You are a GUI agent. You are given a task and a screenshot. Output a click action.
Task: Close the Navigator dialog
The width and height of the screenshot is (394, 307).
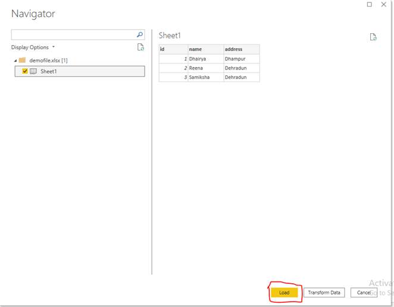point(384,4)
